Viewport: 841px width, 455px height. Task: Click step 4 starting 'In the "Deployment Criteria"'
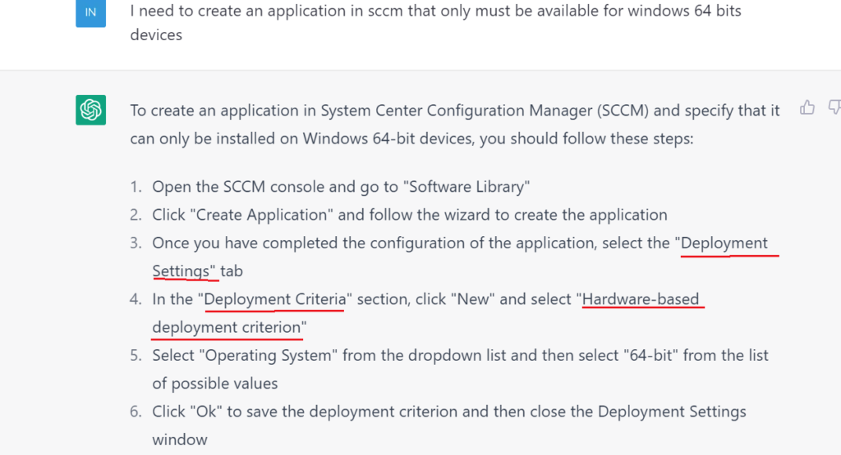coord(426,313)
